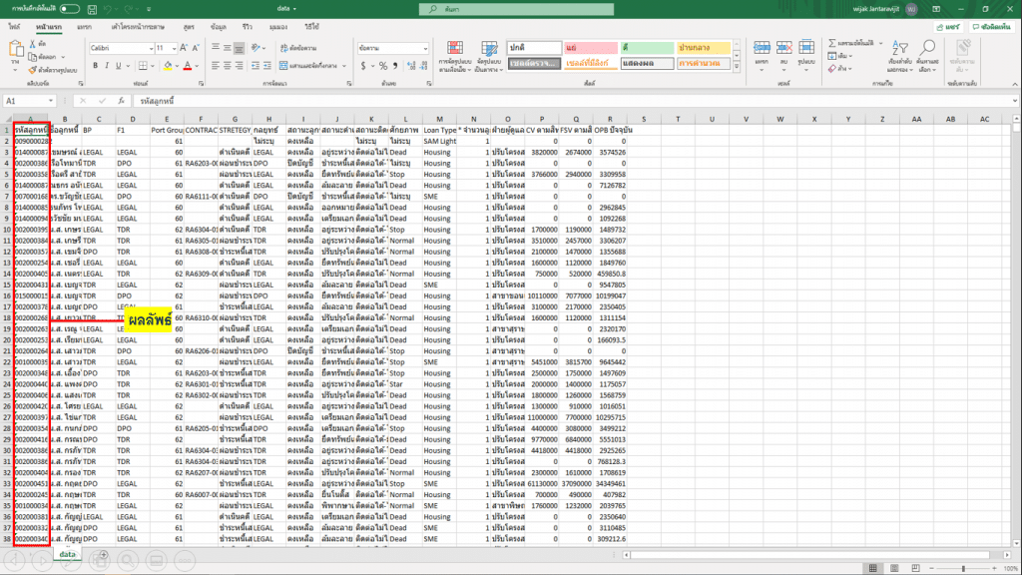The width and height of the screenshot is (1022, 575).
Task: Click the yellow fill color swatch
Action: tap(166, 65)
